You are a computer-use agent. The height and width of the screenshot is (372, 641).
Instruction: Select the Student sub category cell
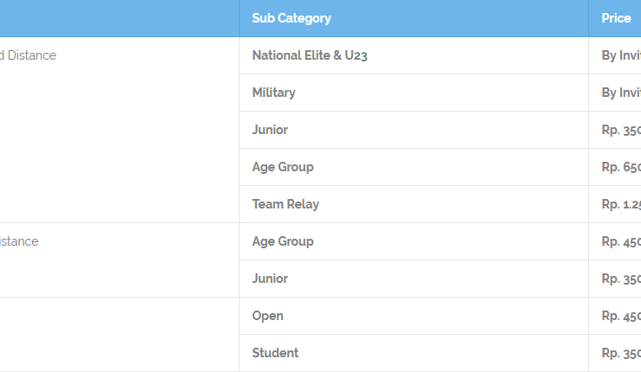413,353
